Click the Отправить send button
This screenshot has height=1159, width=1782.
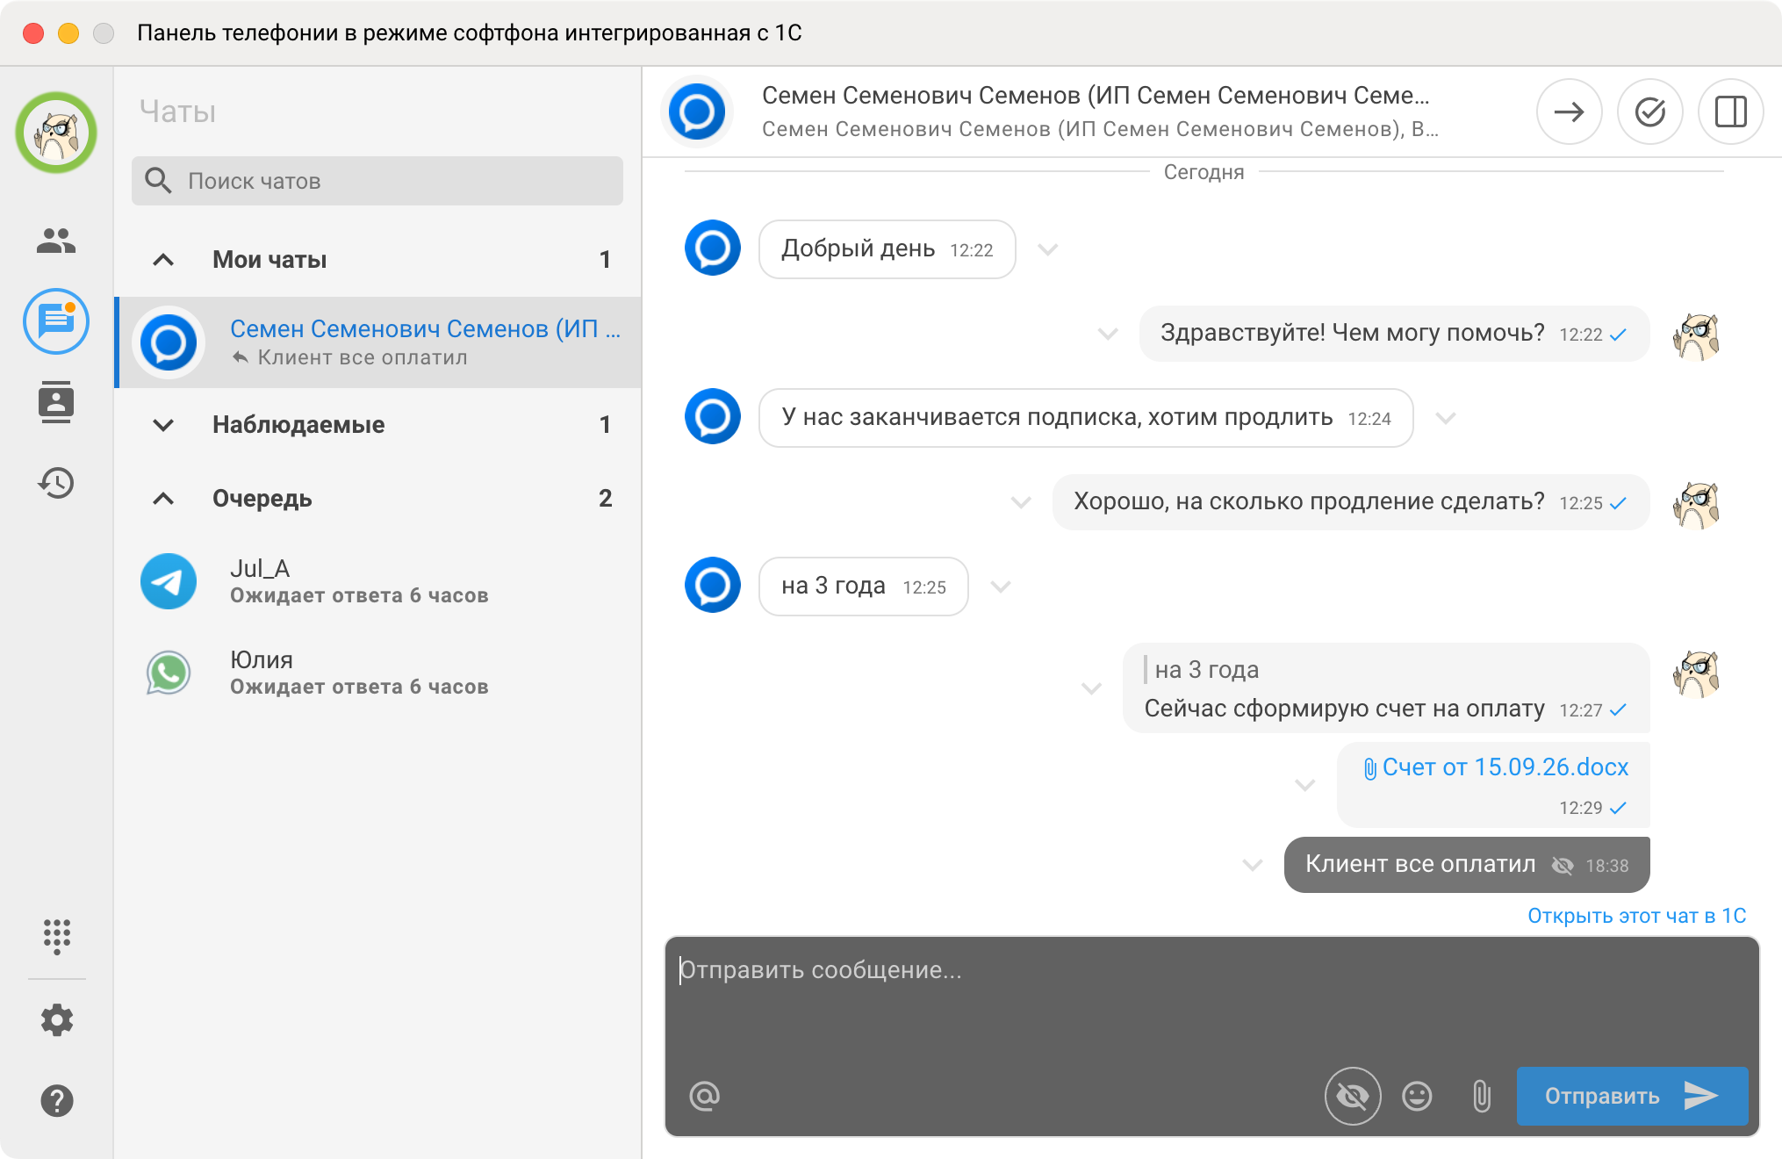tap(1632, 1096)
